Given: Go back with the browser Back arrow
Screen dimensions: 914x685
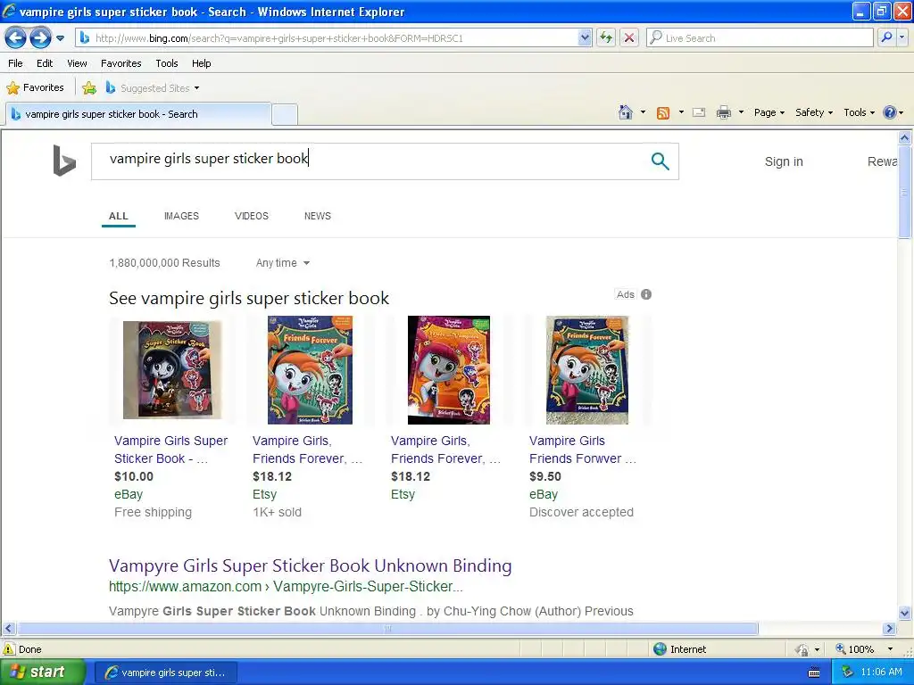Looking at the screenshot, I should 16,38.
